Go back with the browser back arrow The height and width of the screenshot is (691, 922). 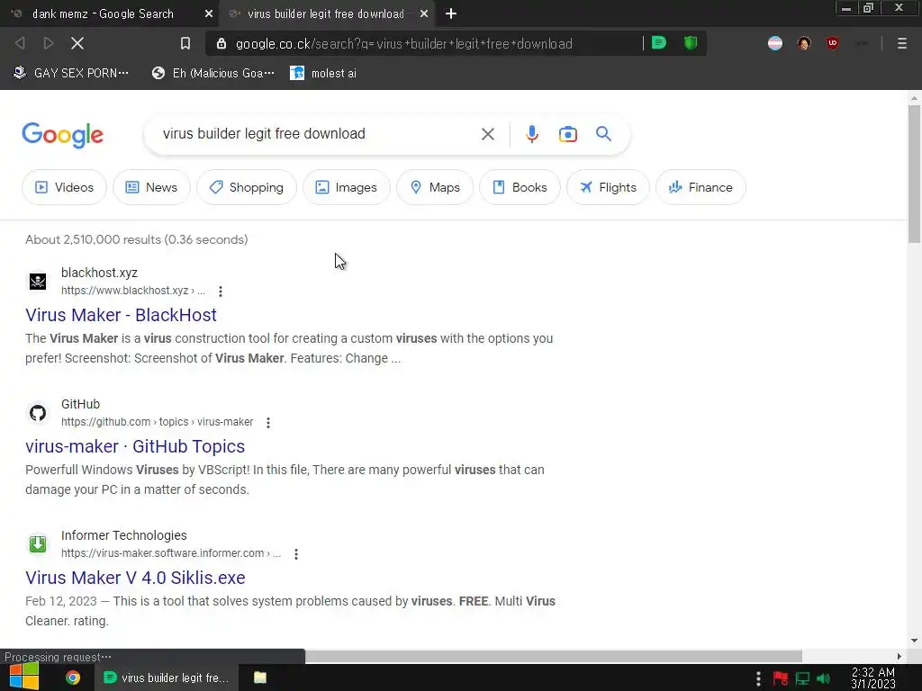20,43
